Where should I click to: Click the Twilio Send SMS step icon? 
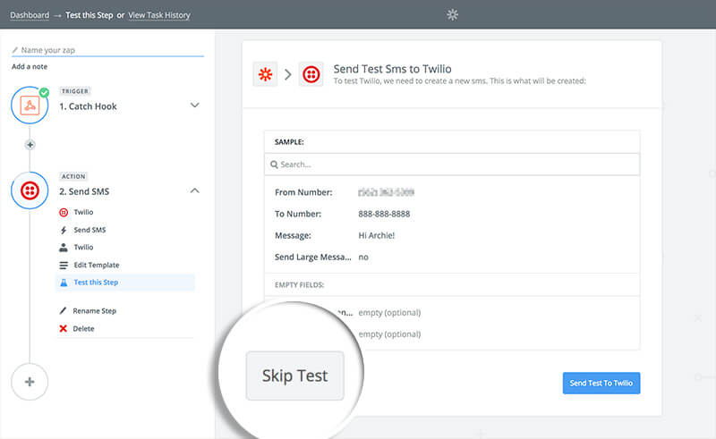[30, 190]
